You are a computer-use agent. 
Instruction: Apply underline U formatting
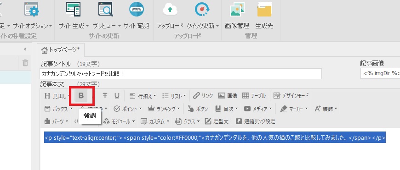pos(117,96)
